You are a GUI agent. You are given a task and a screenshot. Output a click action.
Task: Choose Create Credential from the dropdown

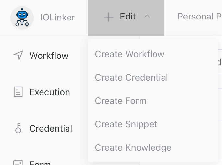click(131, 77)
